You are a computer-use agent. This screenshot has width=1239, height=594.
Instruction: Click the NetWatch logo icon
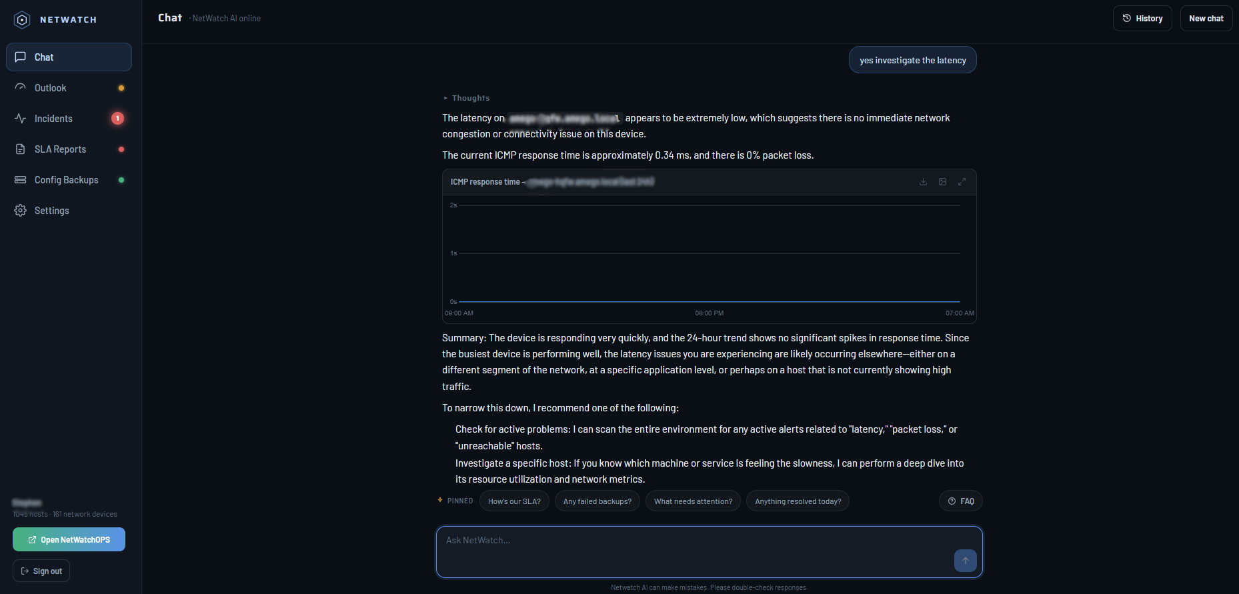coord(22,20)
